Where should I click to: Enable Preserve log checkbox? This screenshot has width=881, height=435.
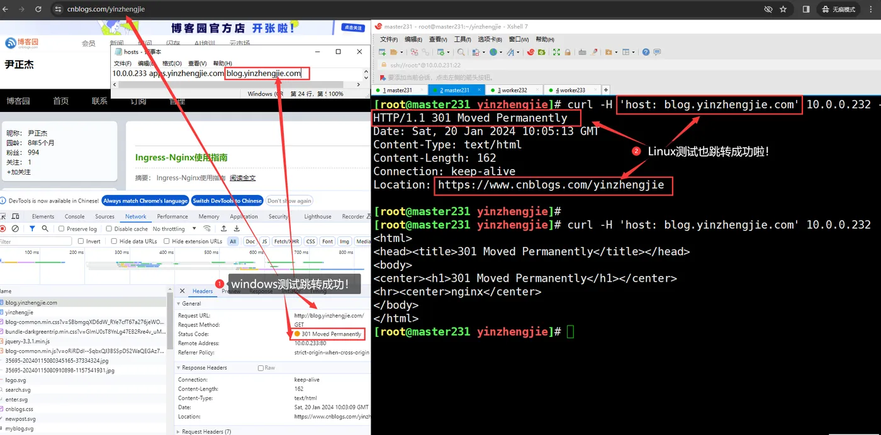62,229
